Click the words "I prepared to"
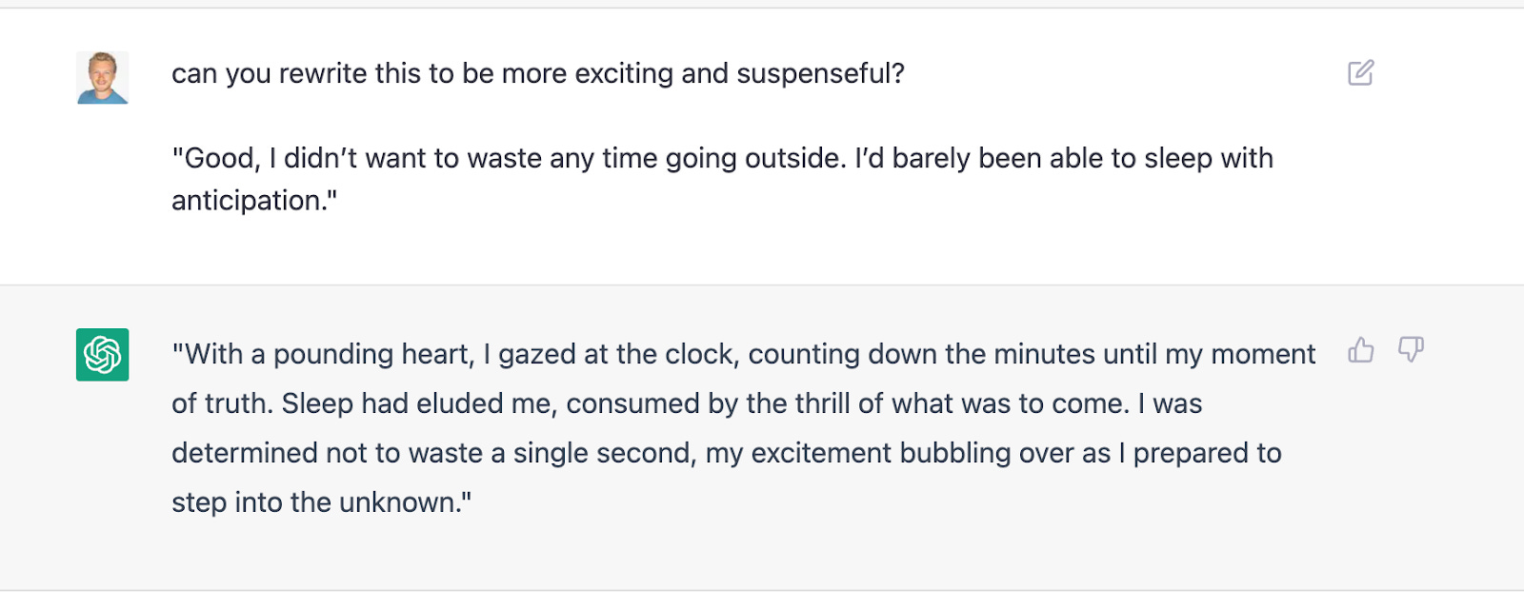Screen dimensions: 1524x609 1200,453
